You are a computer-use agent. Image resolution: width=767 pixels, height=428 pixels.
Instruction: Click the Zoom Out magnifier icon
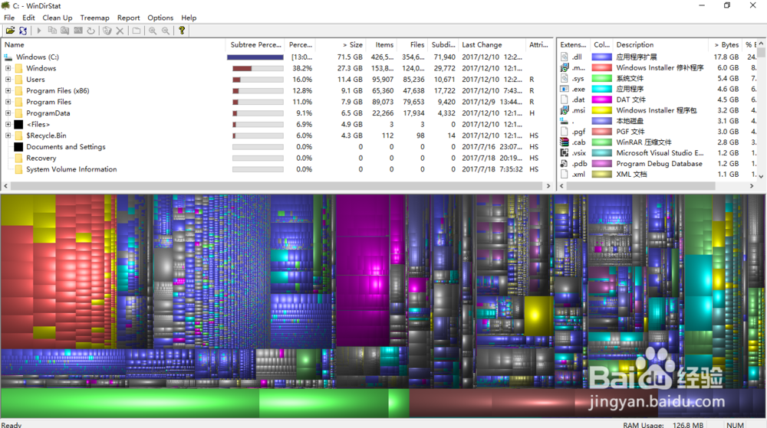click(x=166, y=31)
